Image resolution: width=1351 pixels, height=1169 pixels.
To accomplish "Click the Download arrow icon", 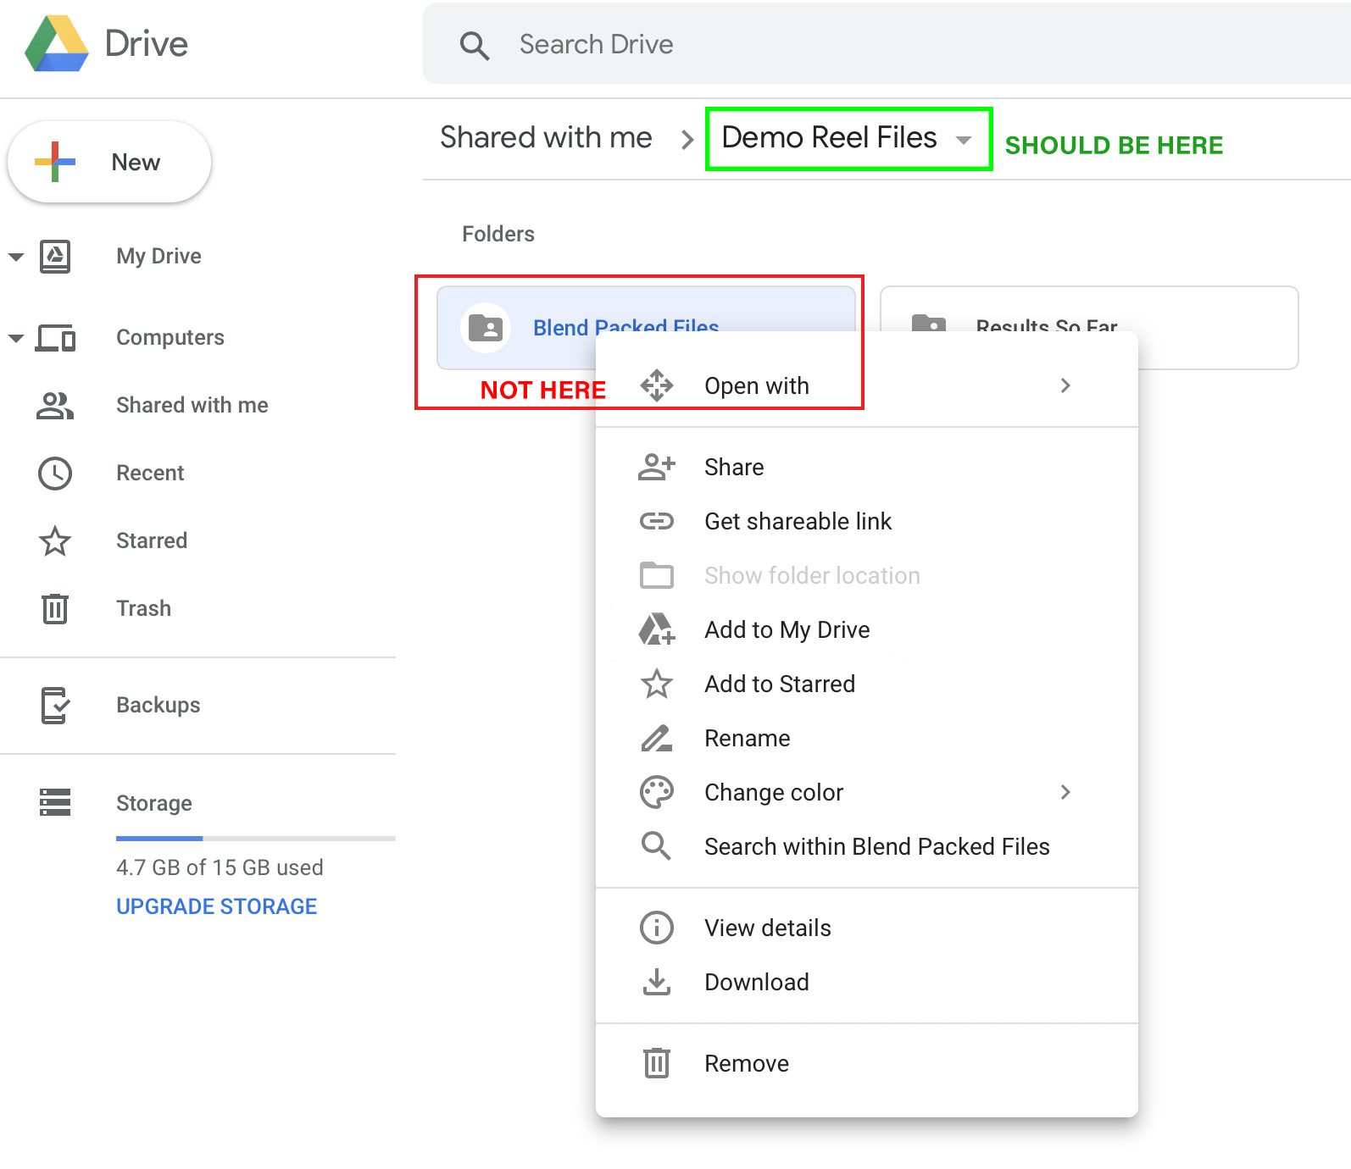I will (x=657, y=982).
